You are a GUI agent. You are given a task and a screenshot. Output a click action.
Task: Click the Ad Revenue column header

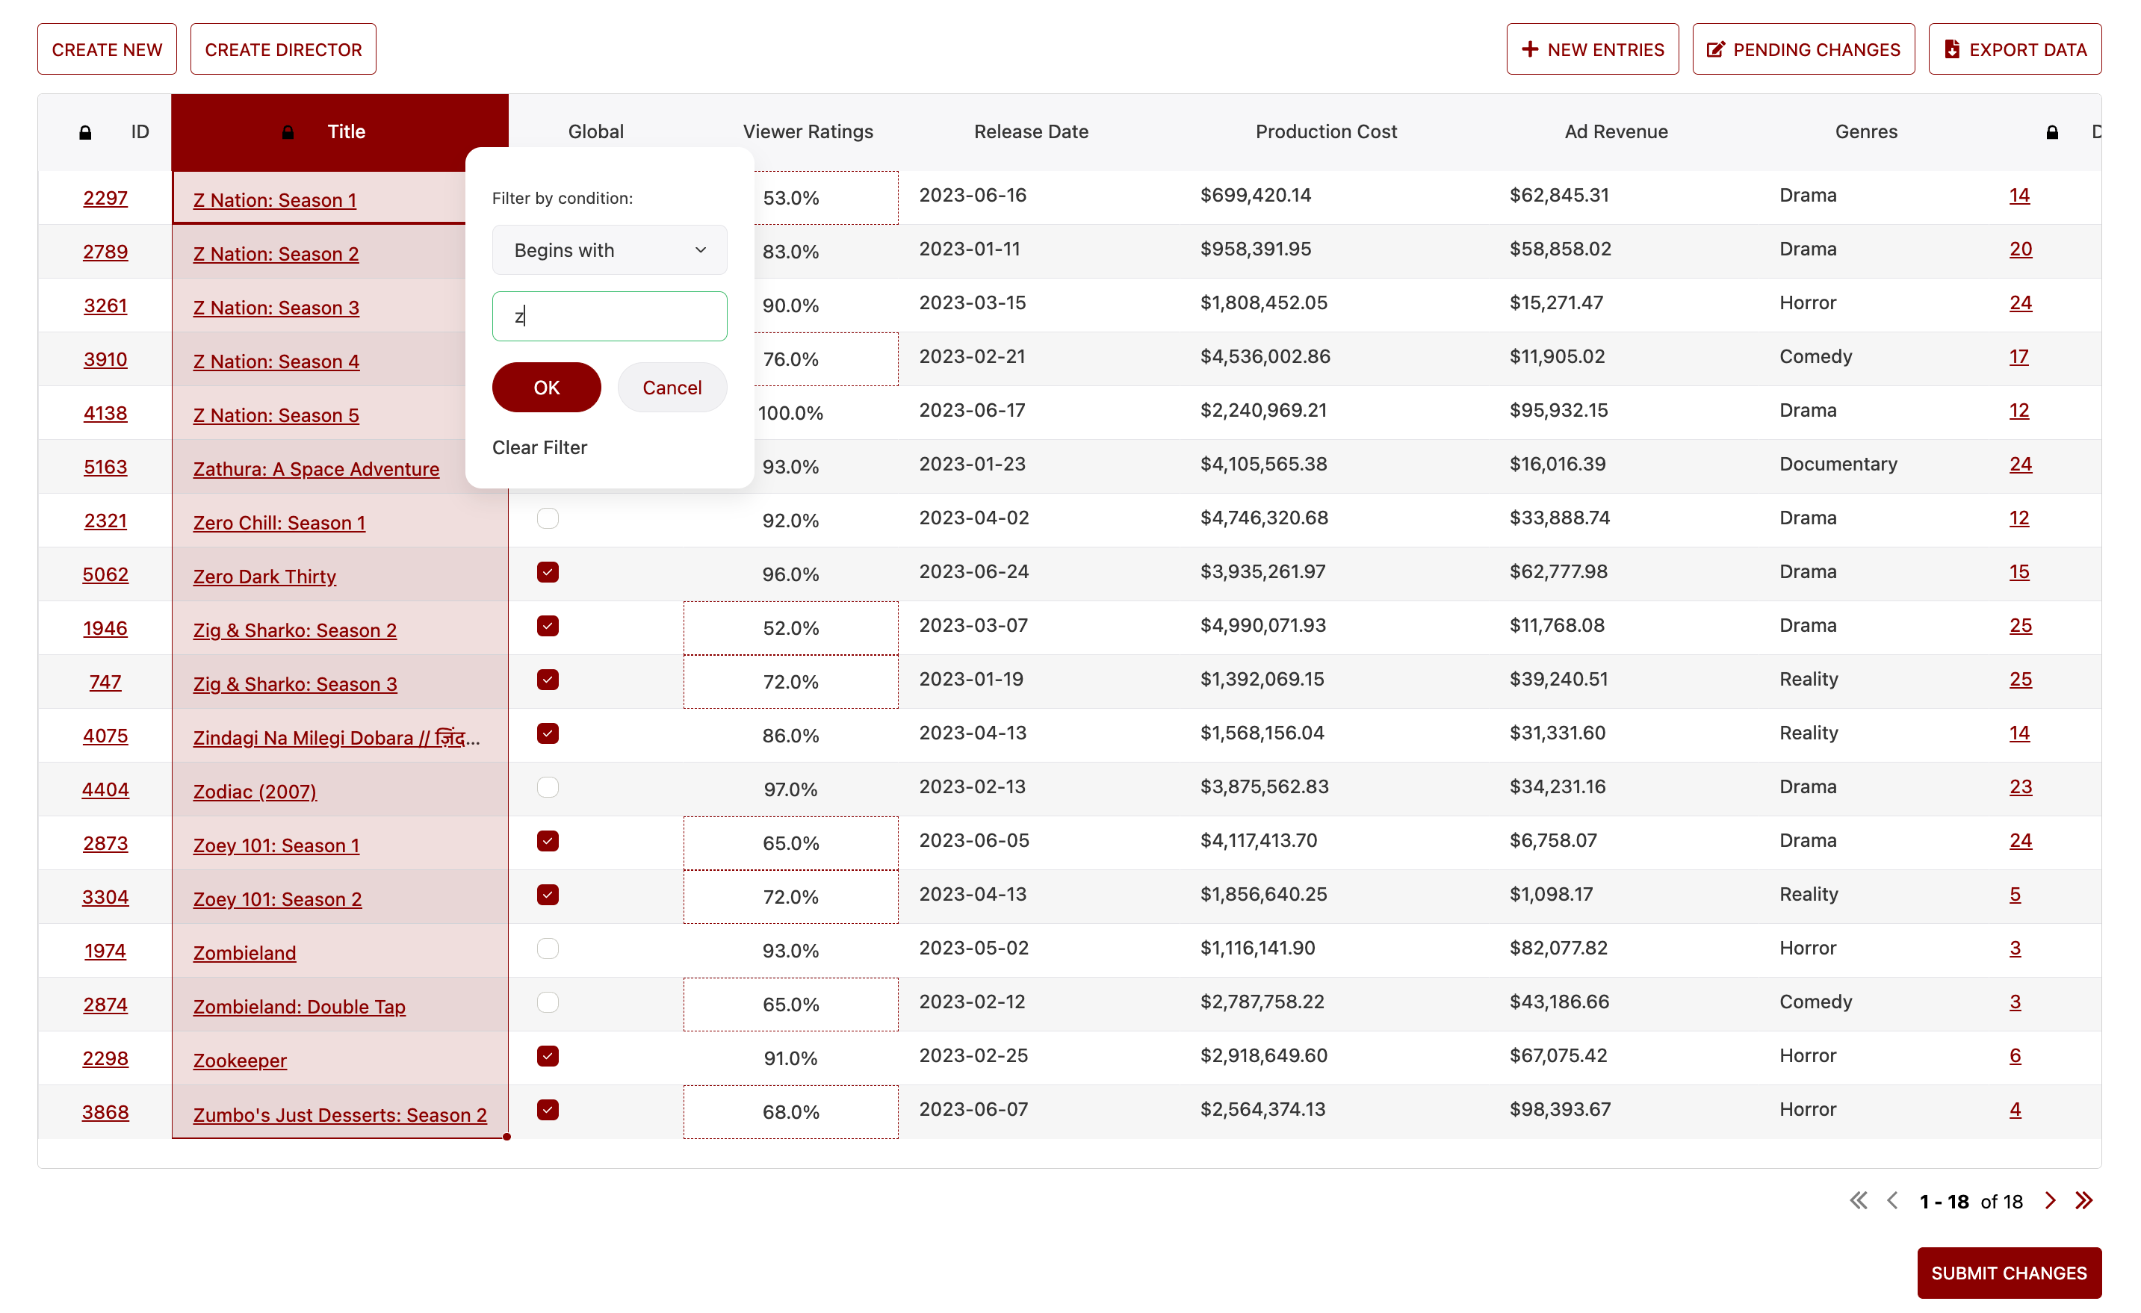coord(1616,132)
